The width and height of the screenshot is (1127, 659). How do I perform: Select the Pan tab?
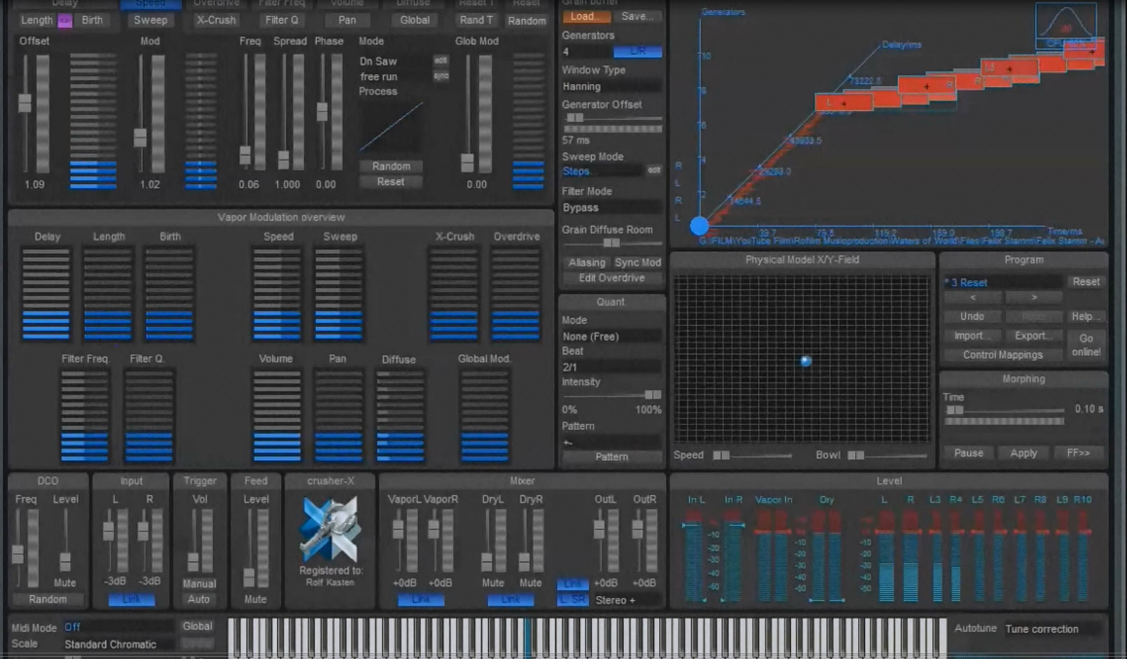coord(347,20)
